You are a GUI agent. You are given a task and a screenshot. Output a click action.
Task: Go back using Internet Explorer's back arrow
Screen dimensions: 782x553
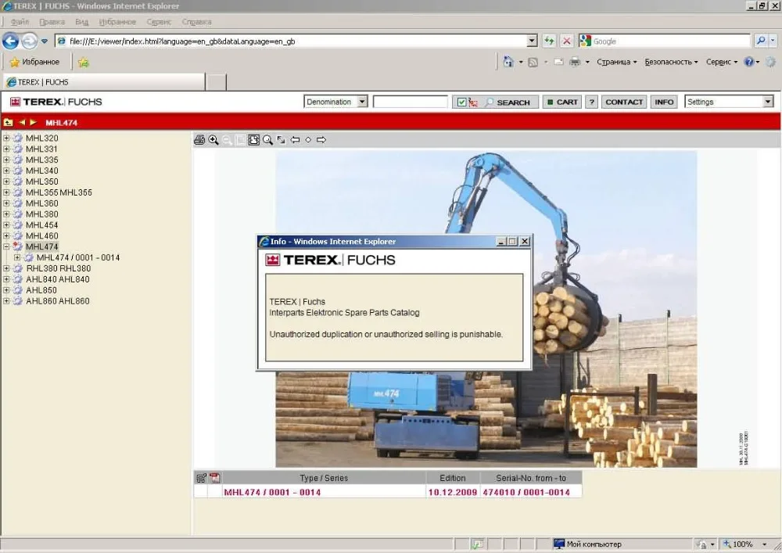click(10, 41)
